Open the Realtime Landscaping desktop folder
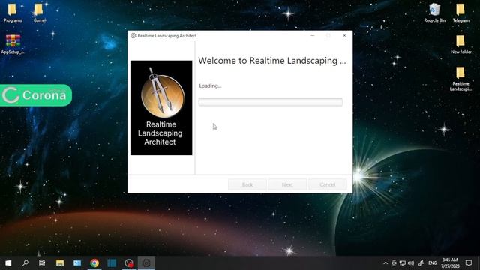The image size is (480, 270). [x=460, y=79]
